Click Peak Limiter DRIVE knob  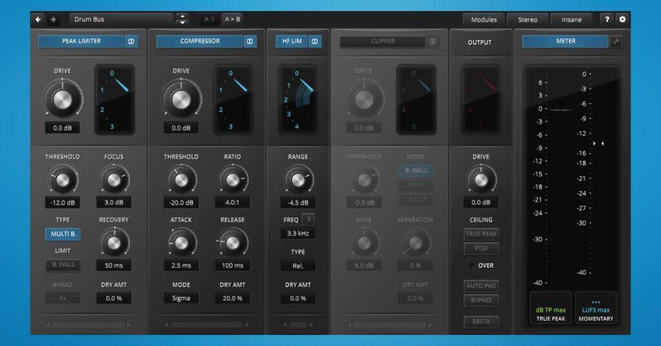click(x=63, y=100)
